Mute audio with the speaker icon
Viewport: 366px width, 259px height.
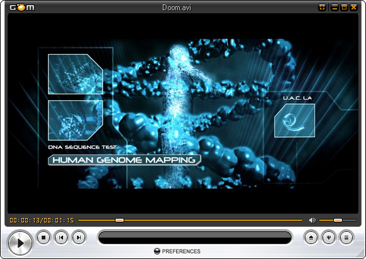312,220
